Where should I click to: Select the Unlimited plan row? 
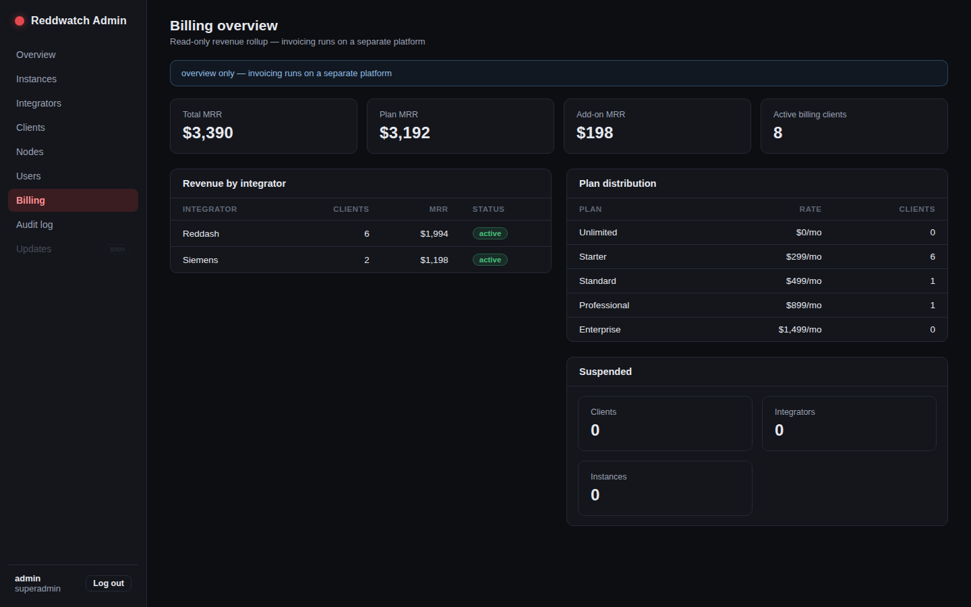click(757, 233)
